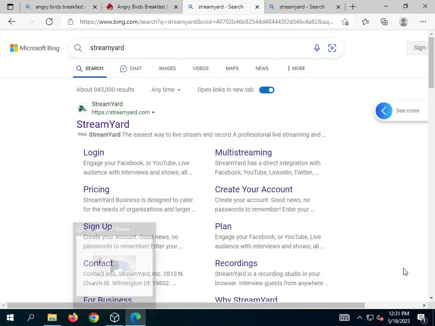Click the horizontal scrollbar thumb
Image resolution: width=435 pixels, height=326 pixels.
pyautogui.click(x=186, y=306)
